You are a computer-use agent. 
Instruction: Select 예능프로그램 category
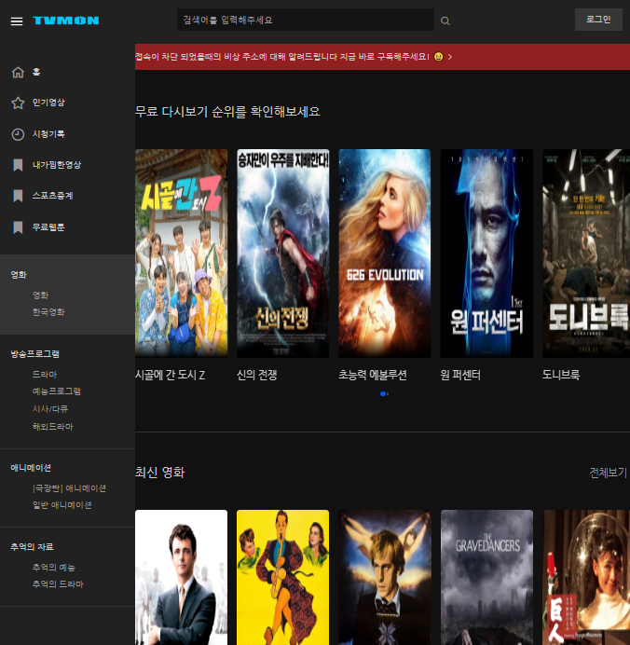point(56,391)
